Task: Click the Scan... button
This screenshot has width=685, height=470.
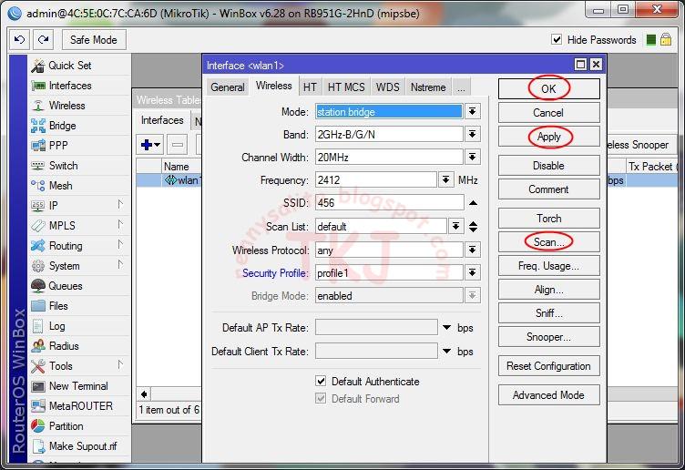Action: click(x=548, y=242)
